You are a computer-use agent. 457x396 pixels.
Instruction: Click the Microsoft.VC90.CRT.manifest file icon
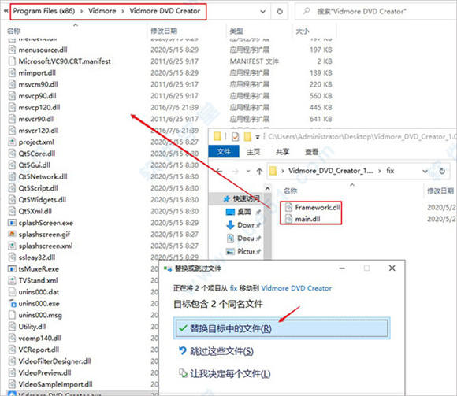click(x=12, y=61)
